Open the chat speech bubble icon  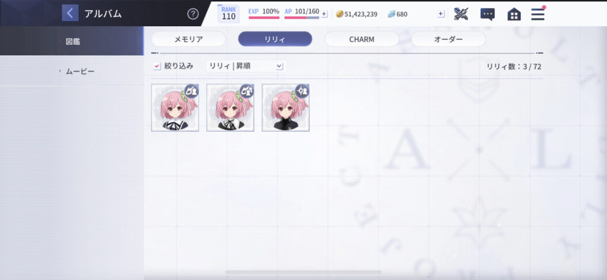tap(487, 14)
